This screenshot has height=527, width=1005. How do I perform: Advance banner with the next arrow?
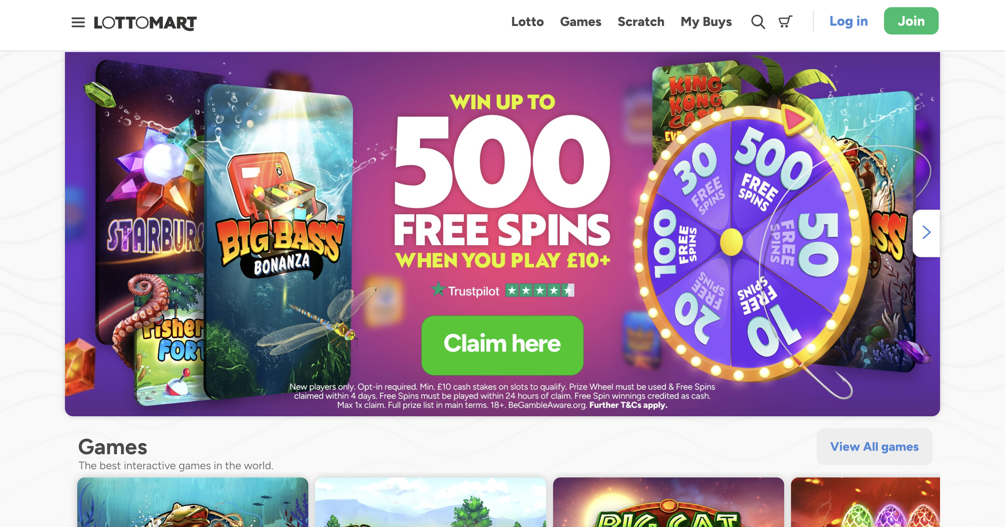[926, 233]
